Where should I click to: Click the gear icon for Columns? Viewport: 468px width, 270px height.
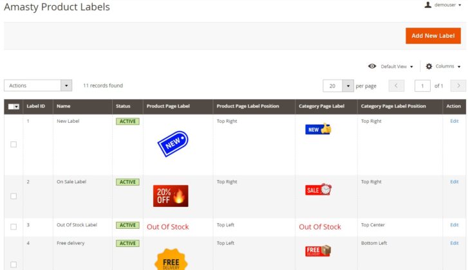click(x=429, y=66)
